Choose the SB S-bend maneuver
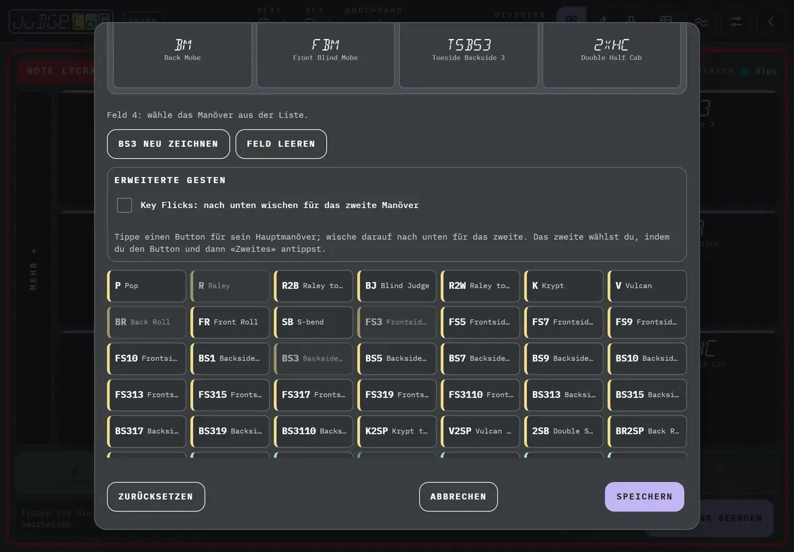Viewport: 794px width, 552px height. [314, 322]
